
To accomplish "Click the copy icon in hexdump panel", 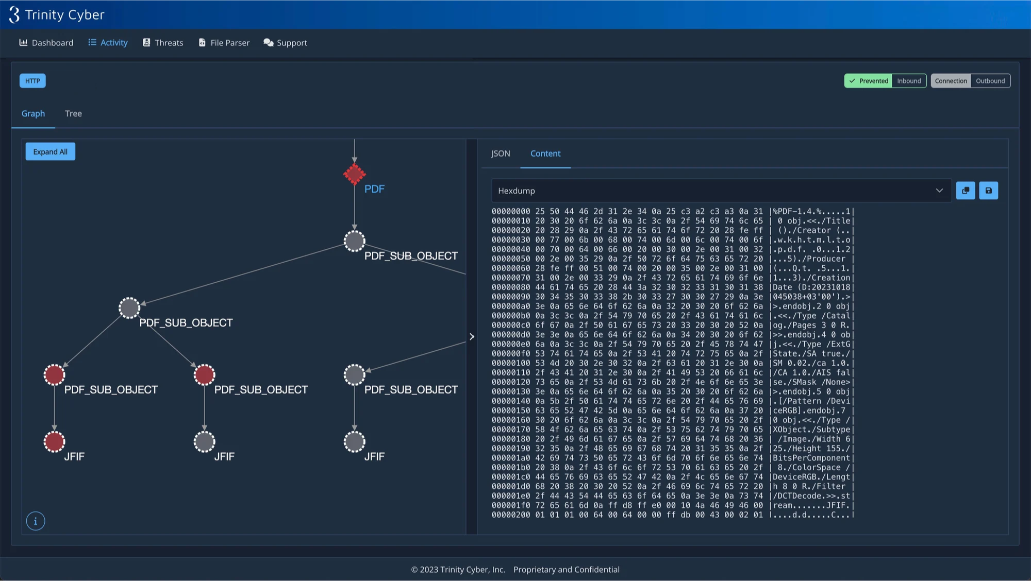I will pos(965,190).
